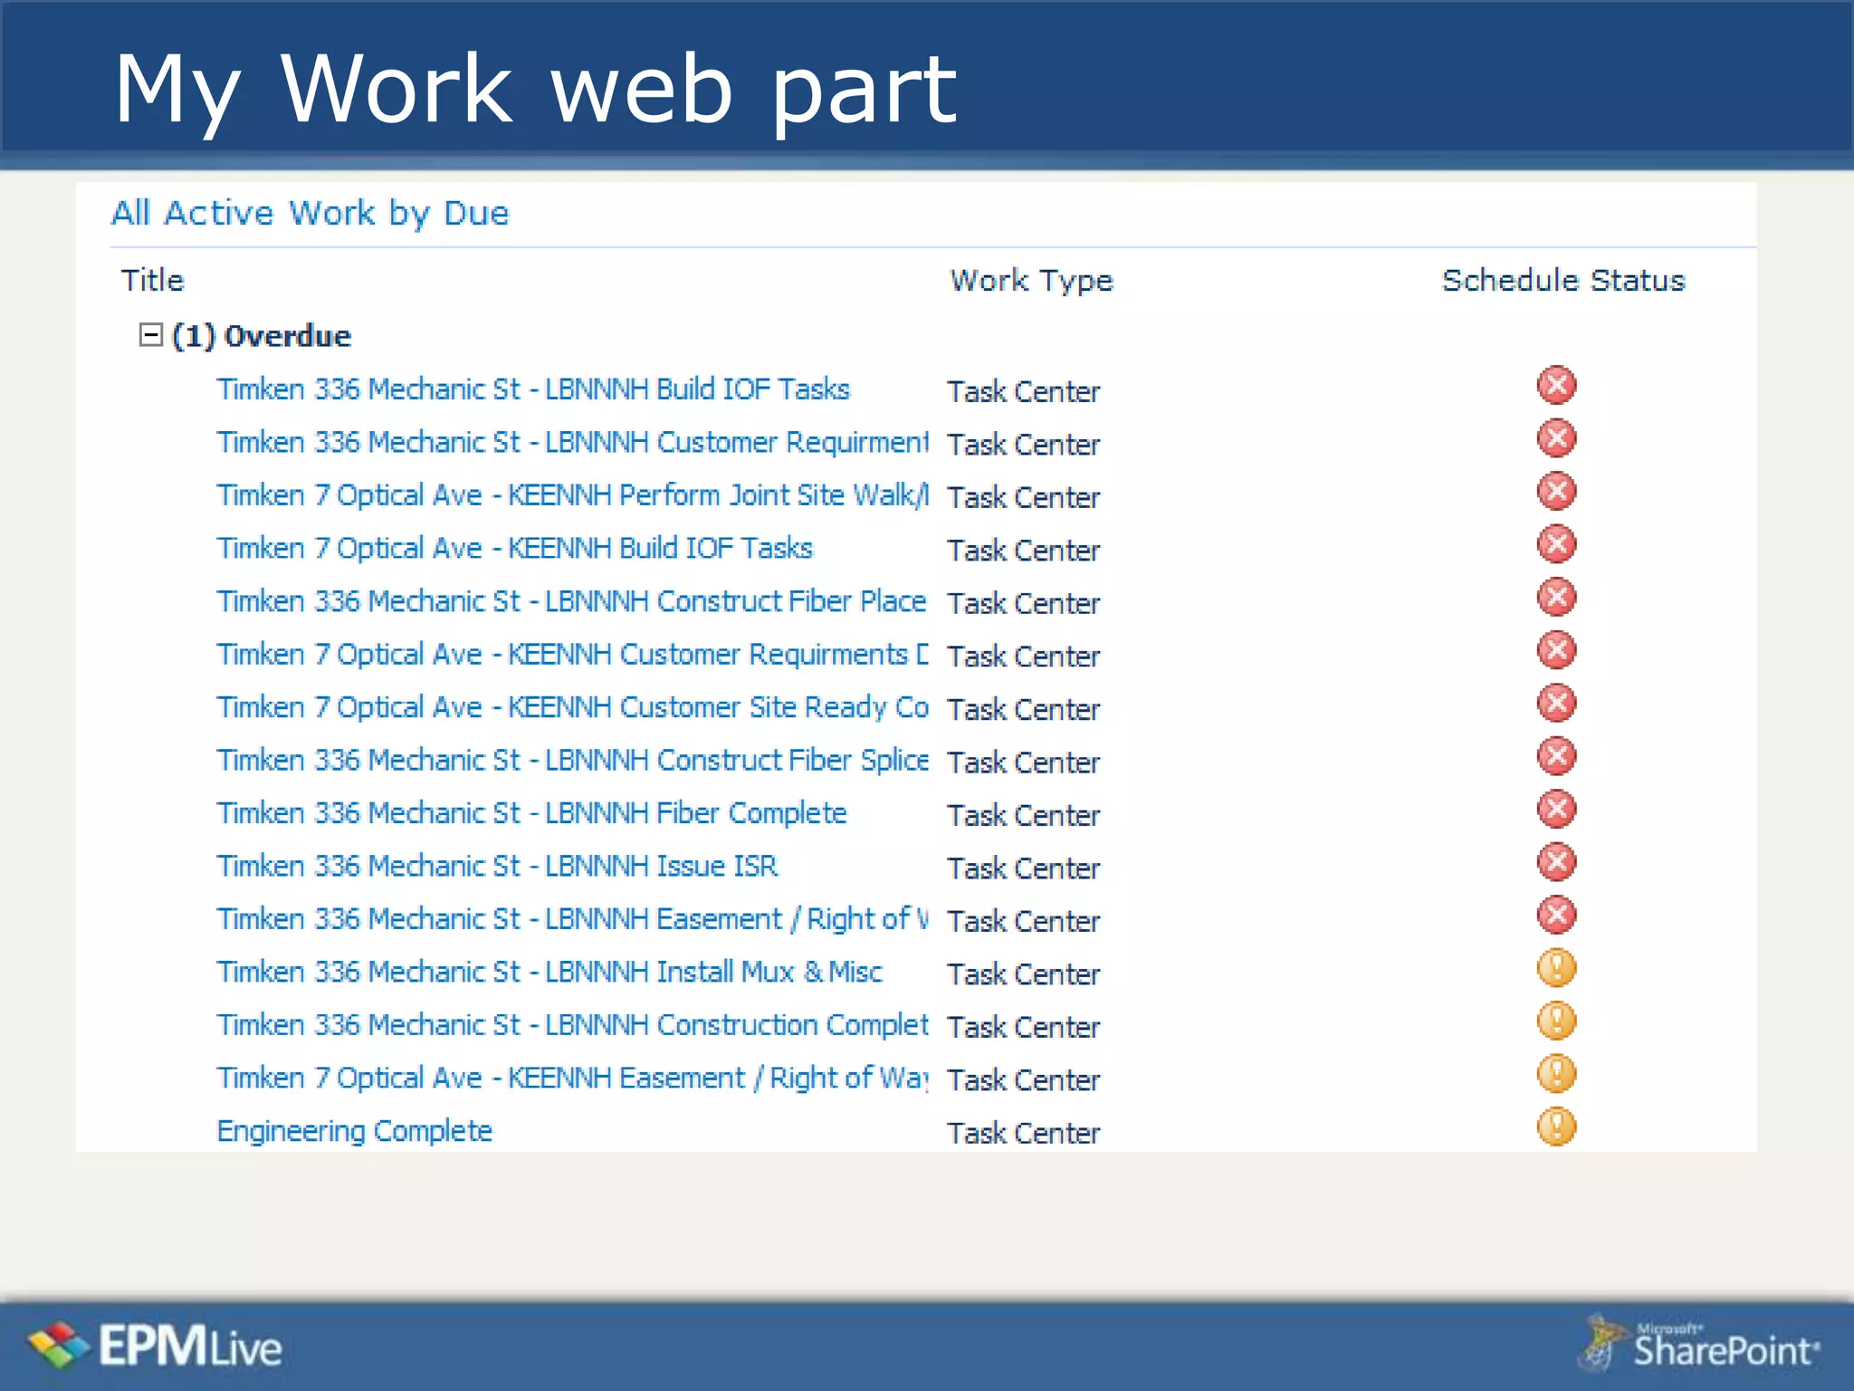Open Timken 336 Mechanic St LBNNNH Build IOF Tasks

point(533,389)
